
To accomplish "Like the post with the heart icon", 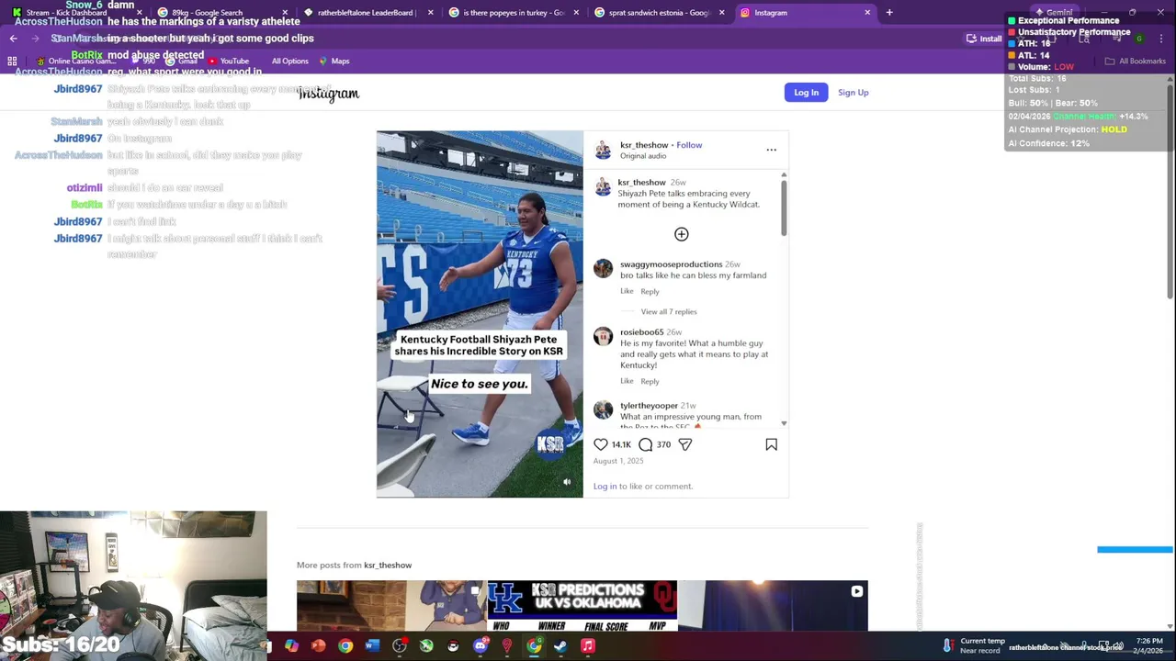I will [x=601, y=444].
